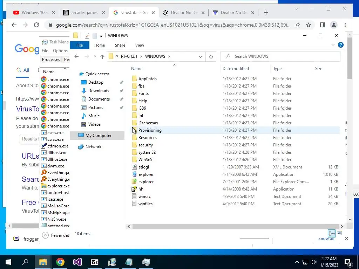The image size is (359, 269).
Task: Open address bar history dropdown
Action: point(200,56)
